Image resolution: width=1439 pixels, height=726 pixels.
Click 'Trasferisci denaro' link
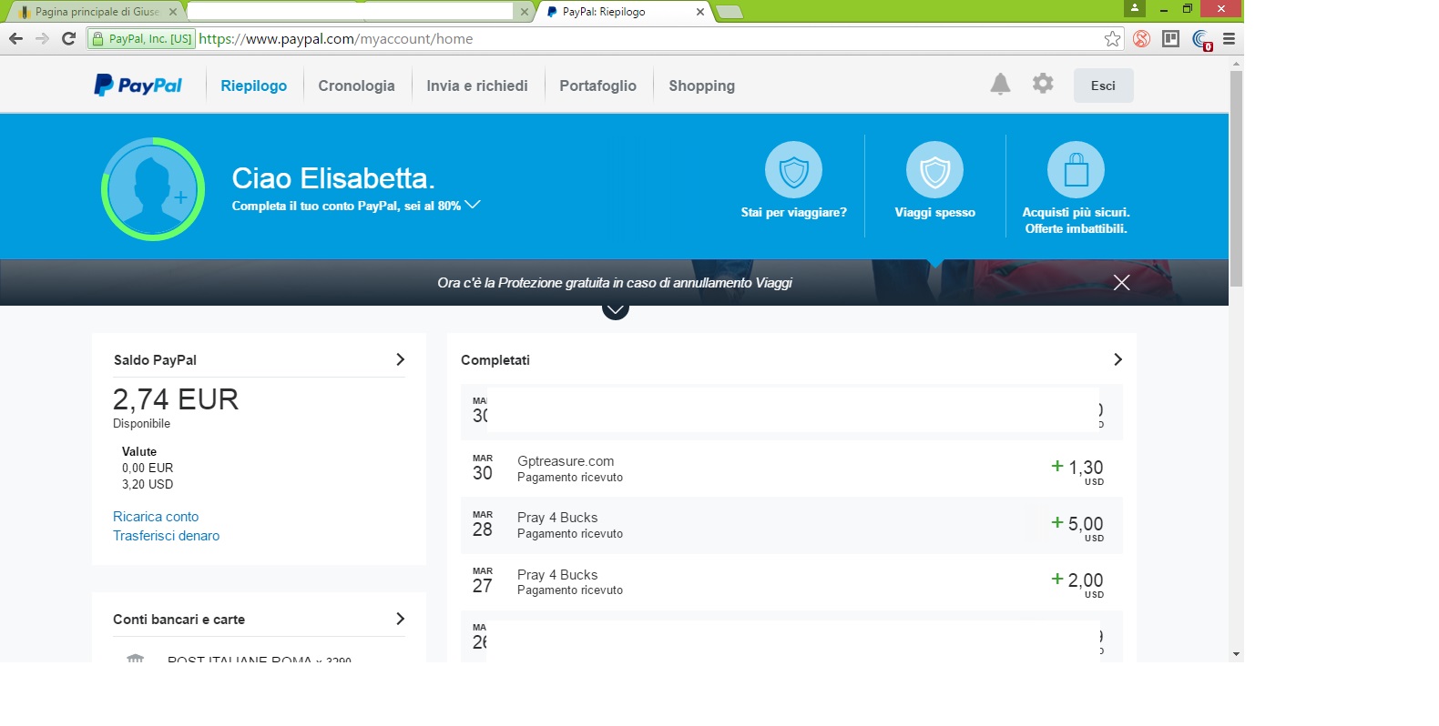click(166, 536)
